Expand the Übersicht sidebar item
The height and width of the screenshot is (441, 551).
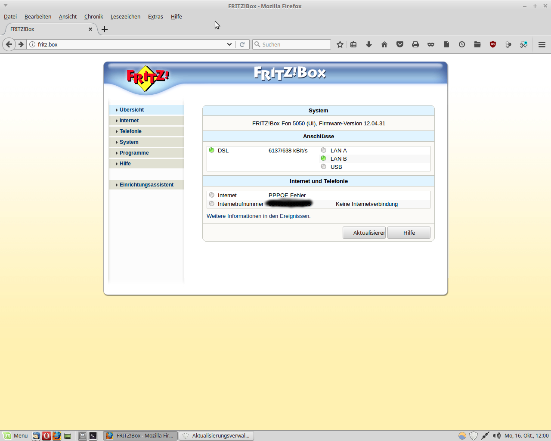tap(146, 110)
